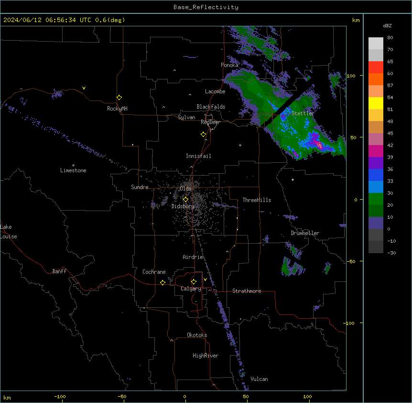Click the 65 label in the dBZ legend
Viewport: 412px width, 403px height.
(x=390, y=62)
